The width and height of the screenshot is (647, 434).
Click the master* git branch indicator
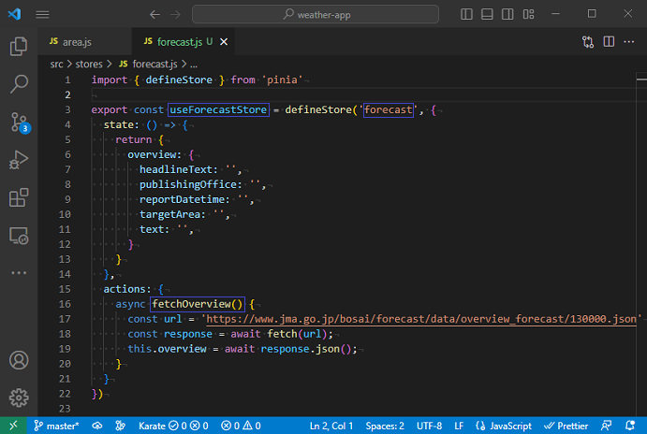click(56, 426)
